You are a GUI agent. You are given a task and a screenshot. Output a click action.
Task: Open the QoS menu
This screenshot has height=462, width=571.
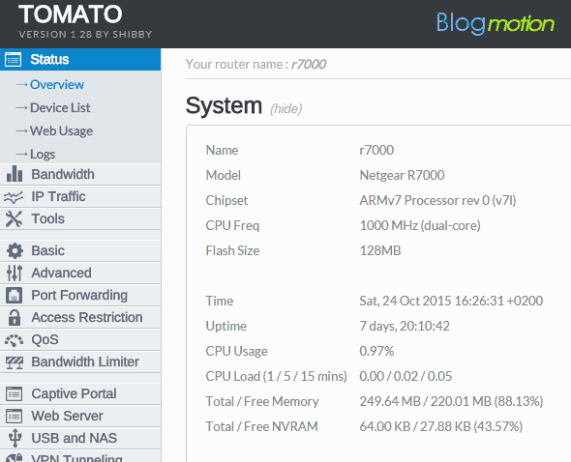point(80,339)
